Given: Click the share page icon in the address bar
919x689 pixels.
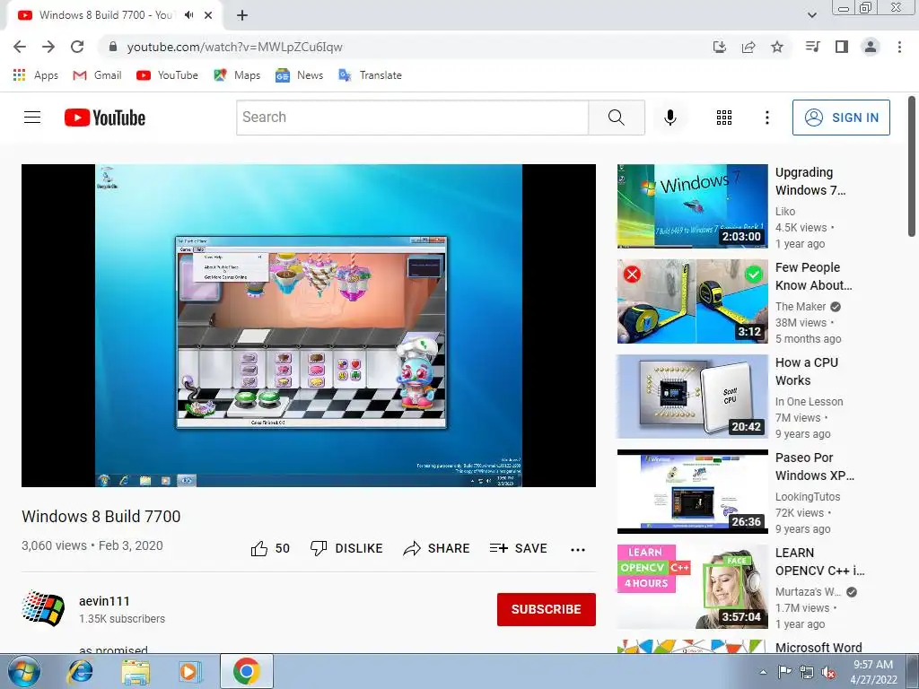Looking at the screenshot, I should click(x=748, y=47).
